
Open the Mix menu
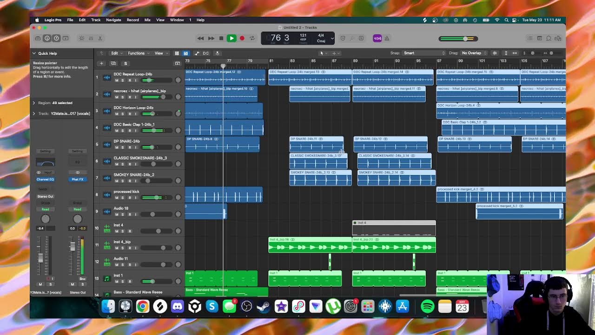147,20
